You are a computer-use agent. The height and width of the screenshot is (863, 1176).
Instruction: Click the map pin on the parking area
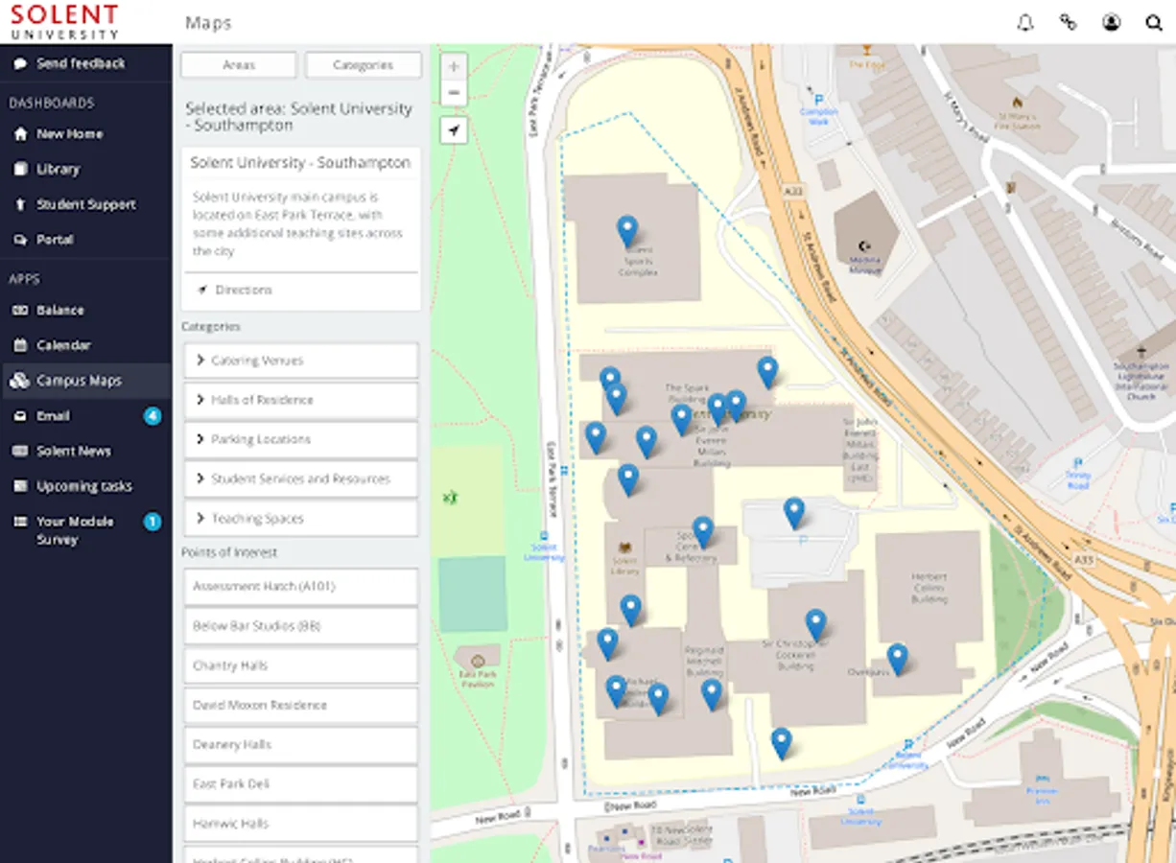pos(793,512)
